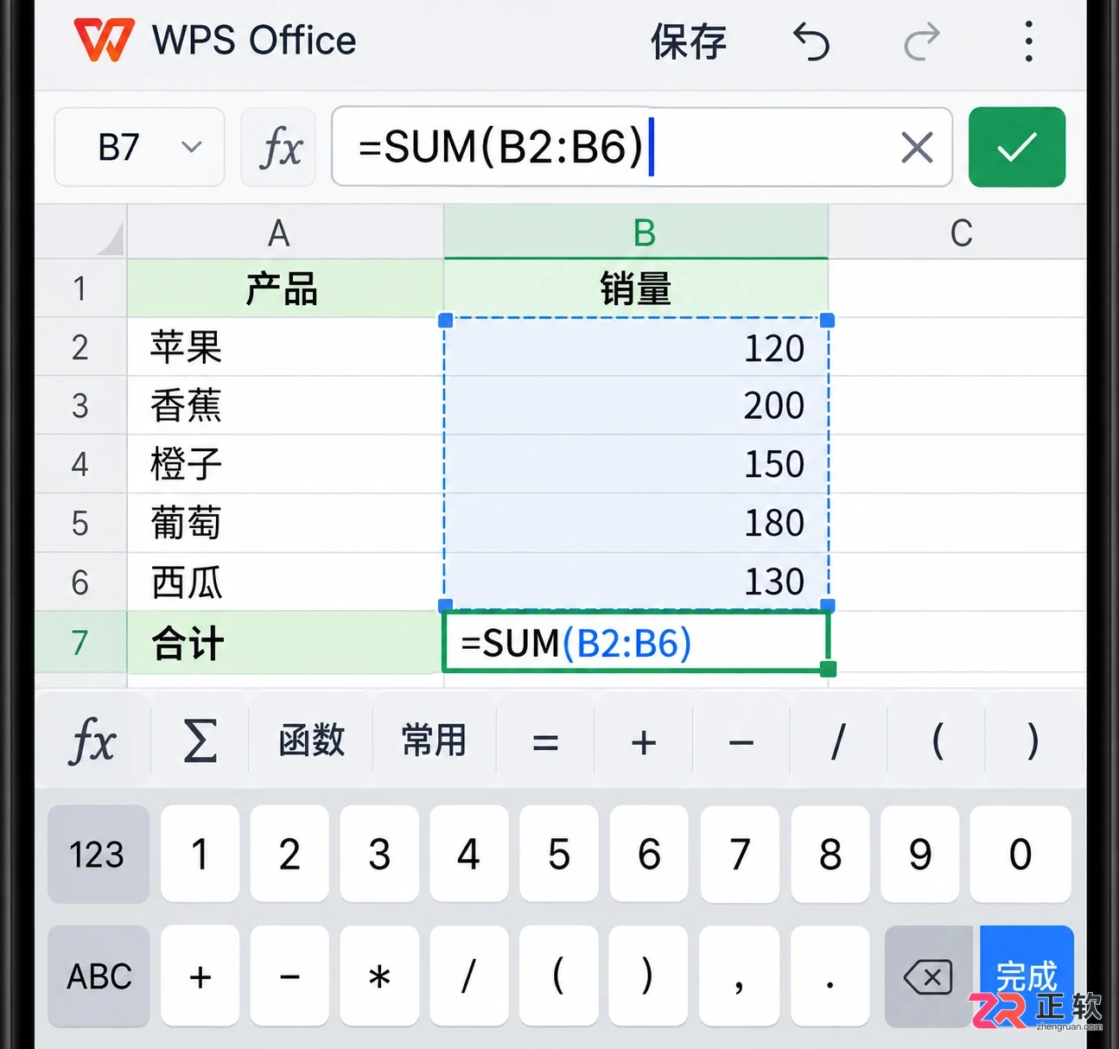The height and width of the screenshot is (1049, 1119).
Task: Click the cell with value 200
Action: click(636, 406)
